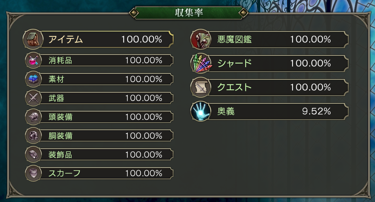Click the クエスト scroll icon
The height and width of the screenshot is (202, 375).
tap(201, 87)
